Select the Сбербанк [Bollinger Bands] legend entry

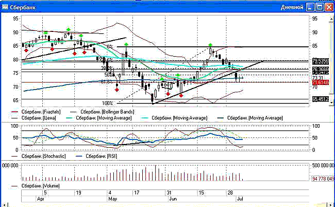pos(102,112)
